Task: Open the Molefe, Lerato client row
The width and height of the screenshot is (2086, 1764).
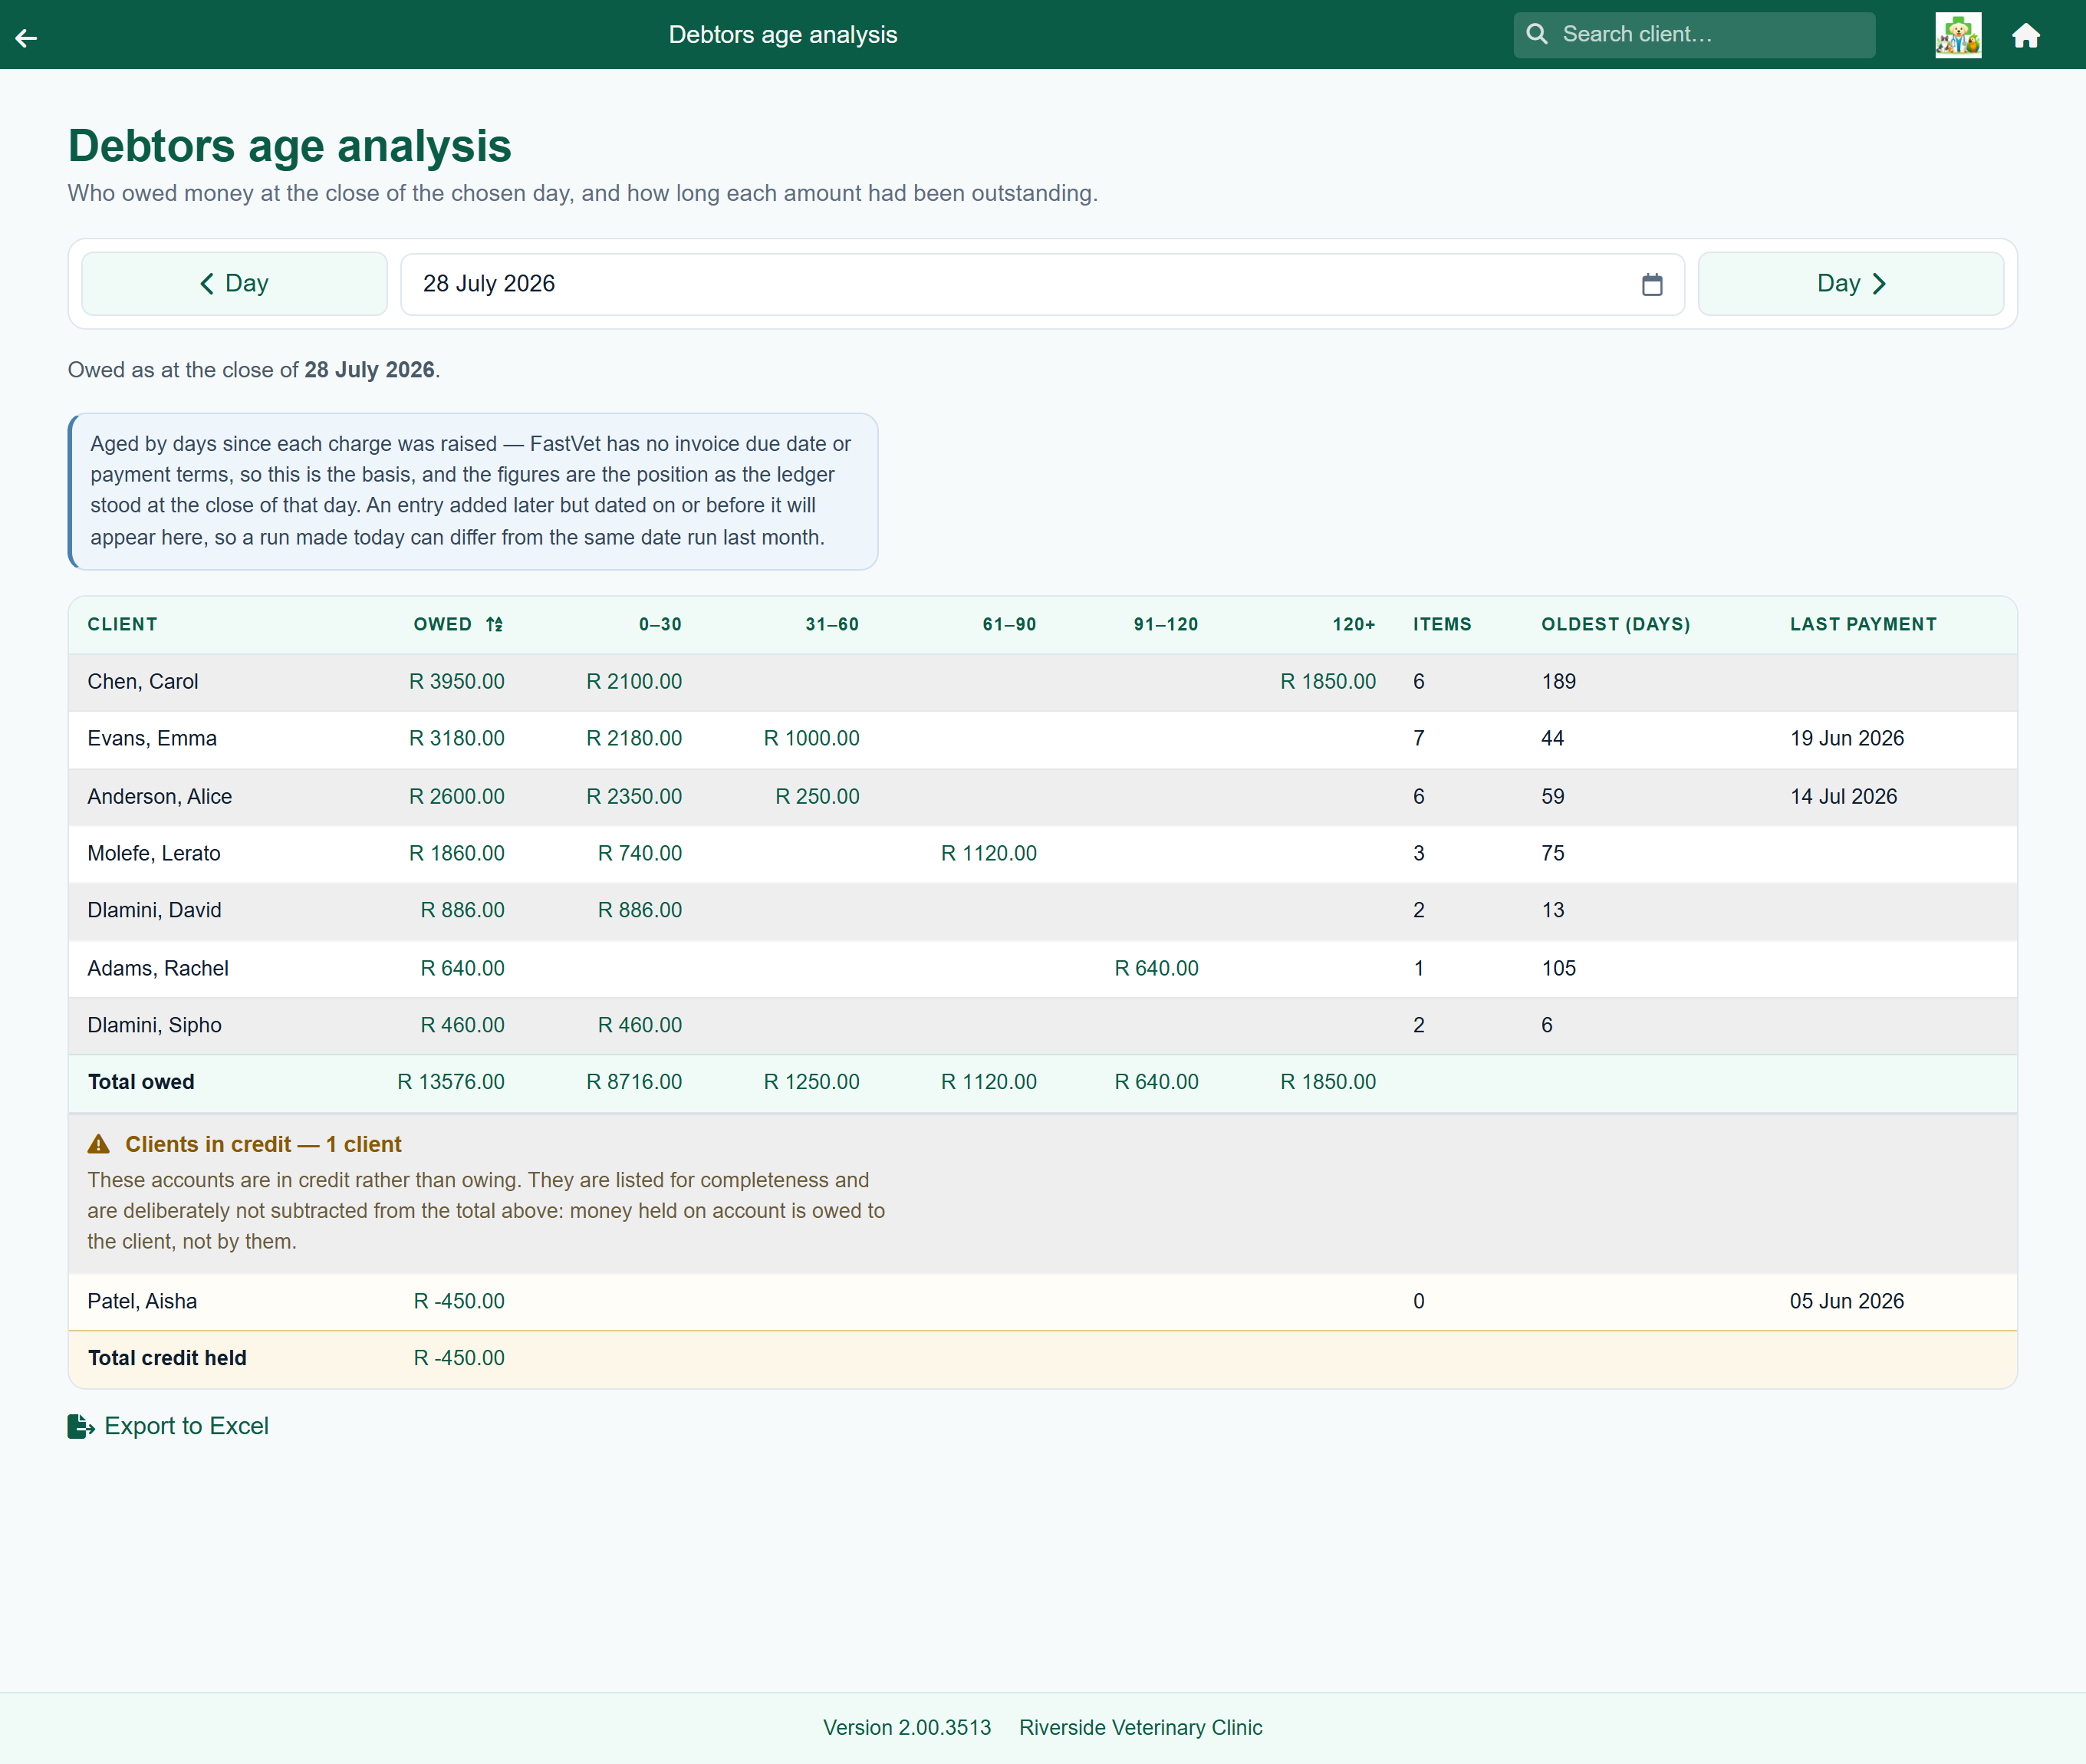Action: (x=1042, y=853)
